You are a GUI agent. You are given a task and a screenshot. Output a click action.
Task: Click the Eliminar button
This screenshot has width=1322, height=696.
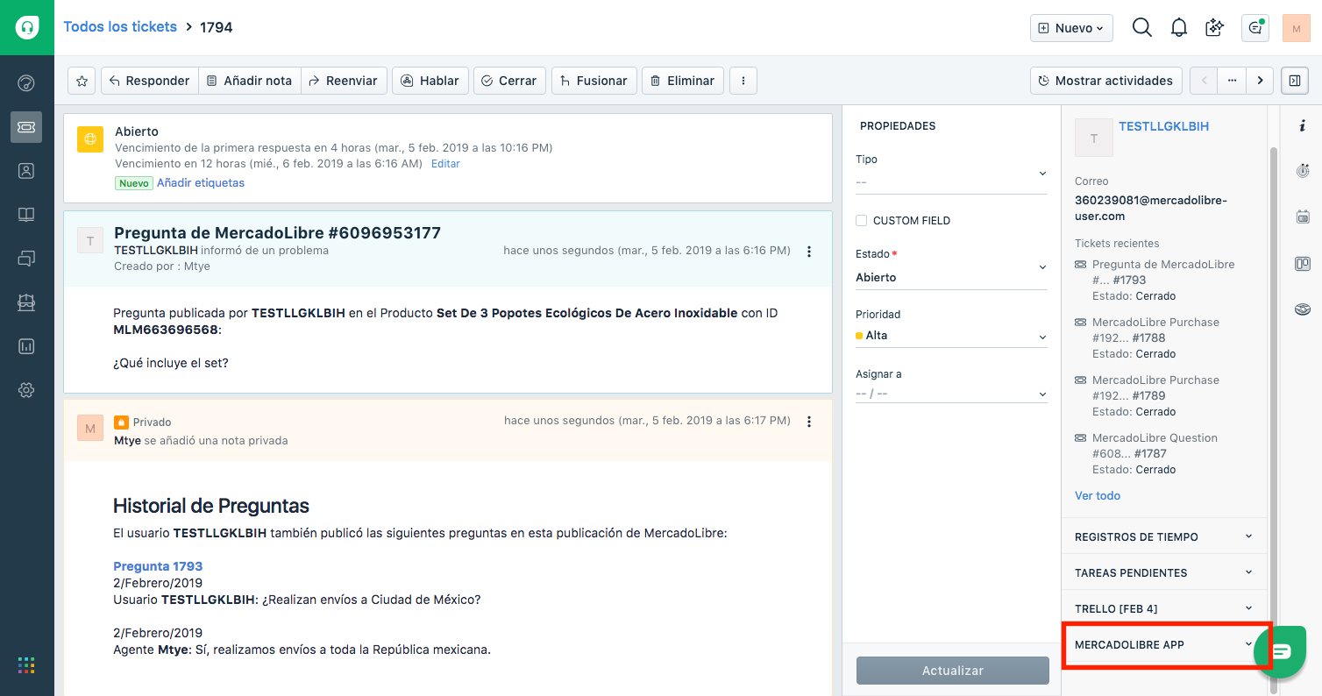(x=683, y=81)
